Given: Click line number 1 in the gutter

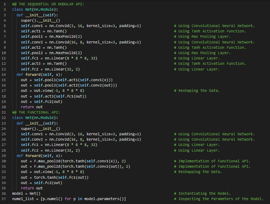Looking at the screenshot, I should pos(5,4).
